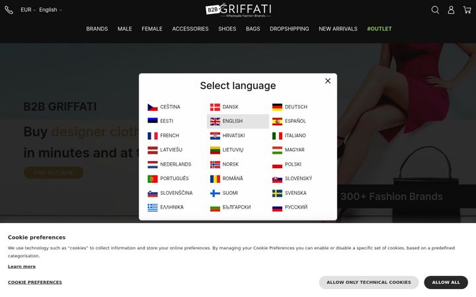Click the Finnish flag icon
Viewport: 476px width, 297px height.
click(215, 193)
